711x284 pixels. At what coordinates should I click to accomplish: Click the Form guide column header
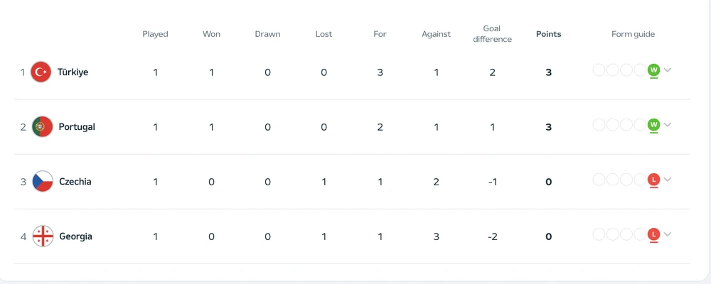pyautogui.click(x=633, y=34)
